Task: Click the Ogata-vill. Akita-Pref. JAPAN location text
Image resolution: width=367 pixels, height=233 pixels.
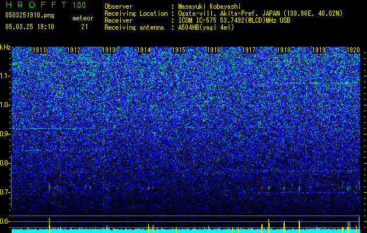Action: pyautogui.click(x=261, y=13)
